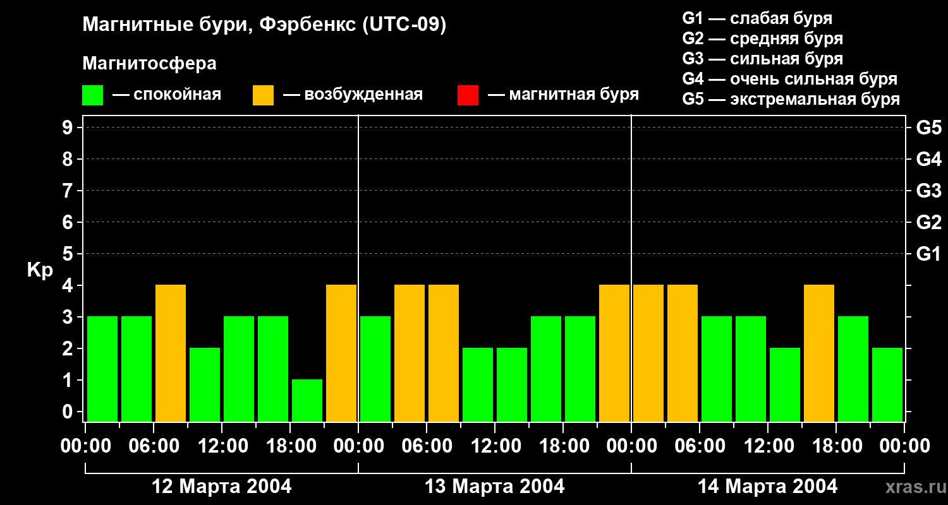Select the title «Магнитные бури, Фэрбенкс (UTC-09)»
948x505 pixels.
pos(264,25)
